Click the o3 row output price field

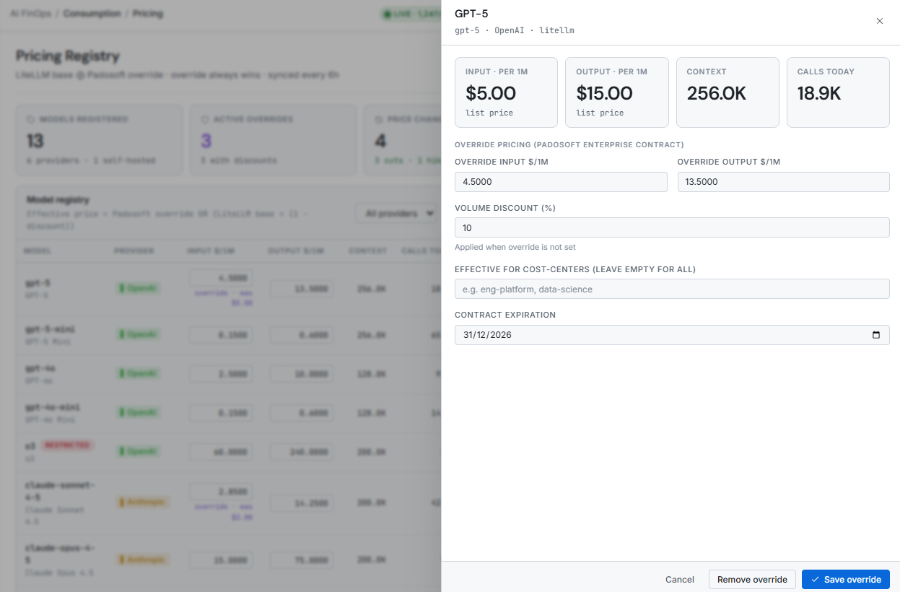(302, 451)
